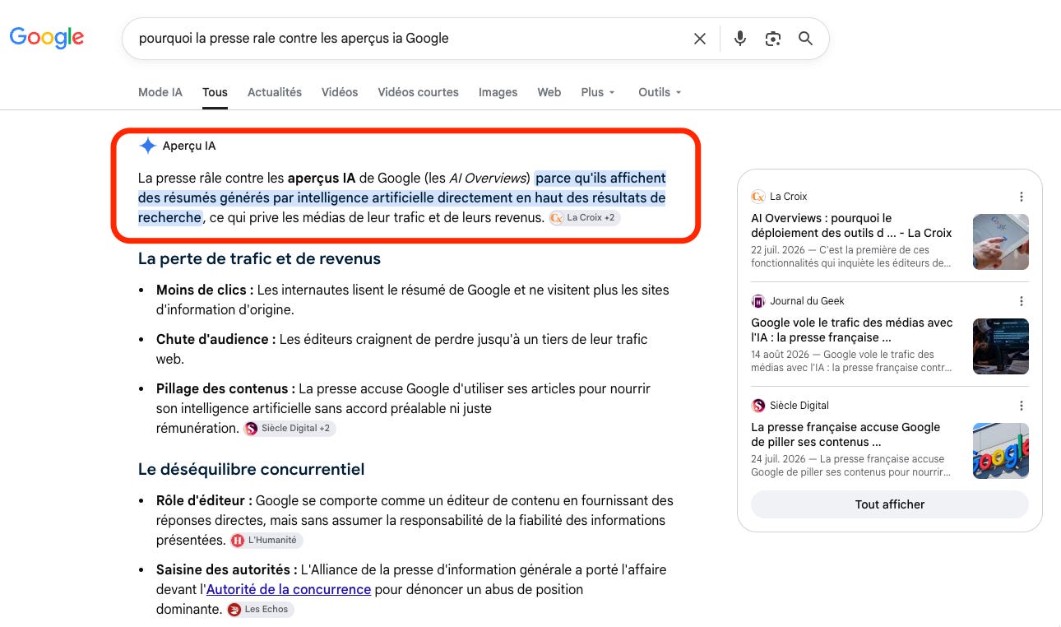Open the three-dot menu for Journal du Geek
Viewport: 1061px width, 627px height.
point(1022,301)
